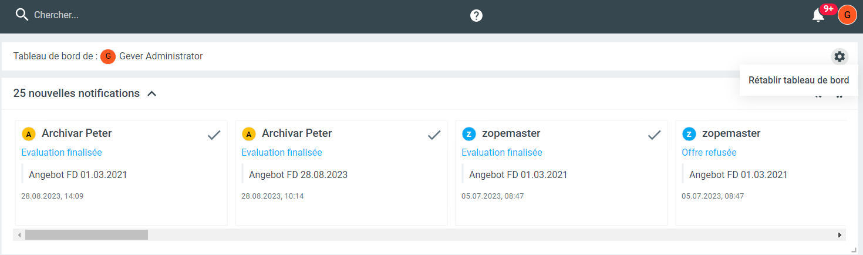
Task: Click the horizontal scrollbar thumb under notifications
Action: point(86,235)
